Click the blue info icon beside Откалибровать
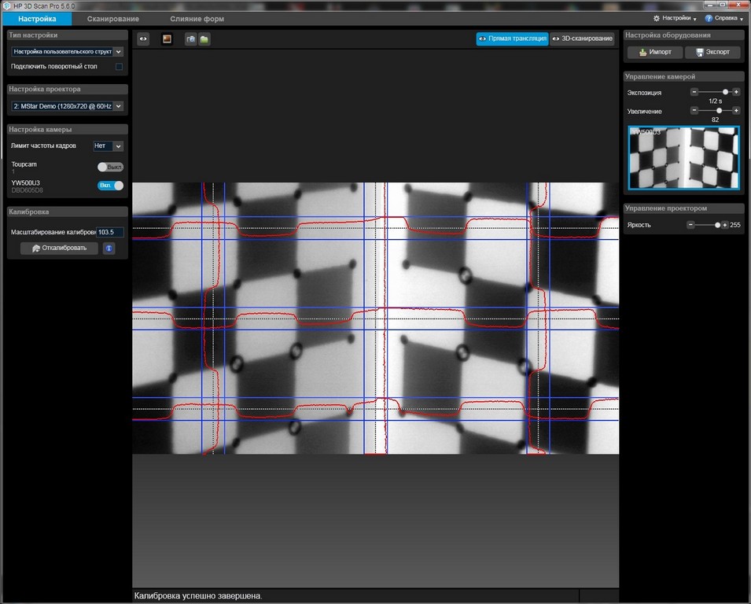Image resolution: width=751 pixels, height=604 pixels. click(x=109, y=249)
